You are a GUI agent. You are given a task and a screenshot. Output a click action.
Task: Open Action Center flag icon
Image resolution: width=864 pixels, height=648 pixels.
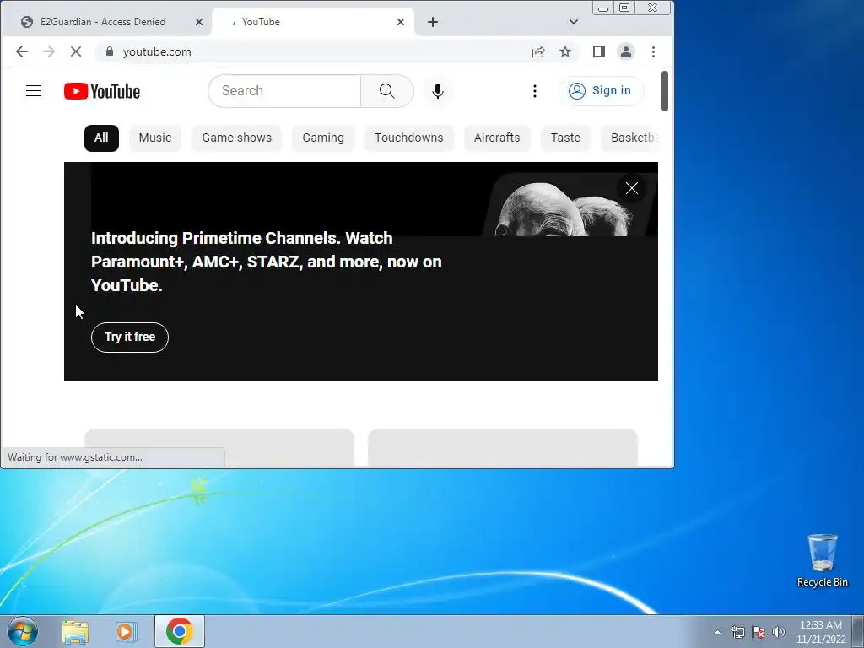click(x=759, y=632)
